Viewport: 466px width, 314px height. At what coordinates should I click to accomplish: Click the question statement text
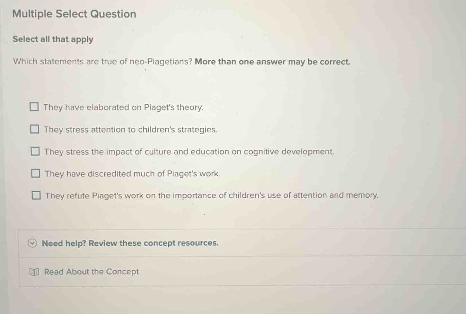coord(181,61)
